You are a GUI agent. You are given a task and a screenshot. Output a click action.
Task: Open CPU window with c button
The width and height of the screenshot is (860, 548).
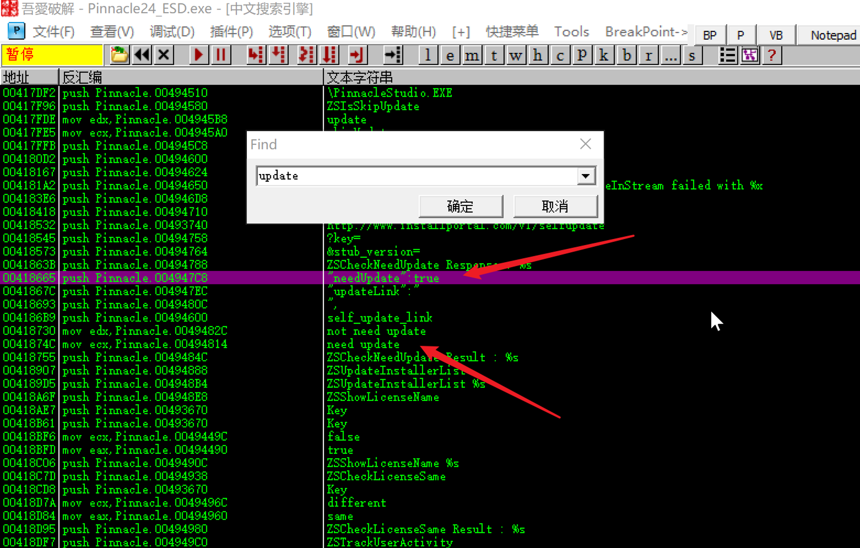[559, 55]
